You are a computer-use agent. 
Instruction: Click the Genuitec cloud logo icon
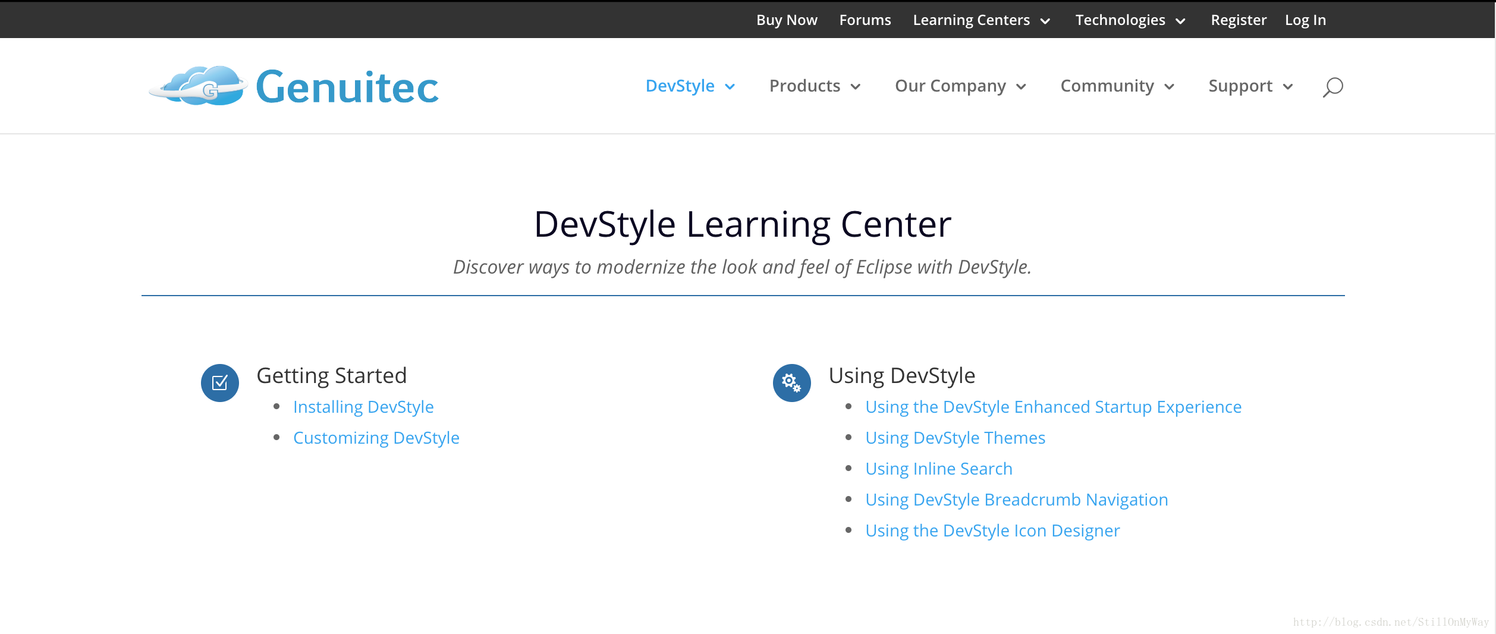click(x=198, y=86)
